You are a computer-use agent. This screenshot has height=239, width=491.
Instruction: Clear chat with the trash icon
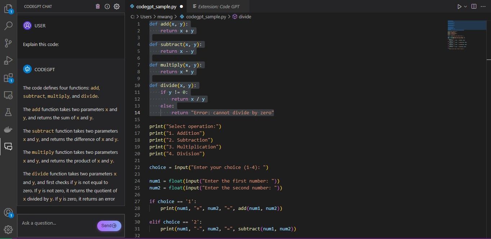98,6
